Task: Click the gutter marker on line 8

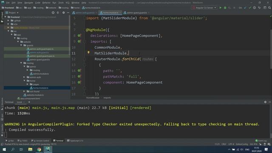Action: coord(79,36)
